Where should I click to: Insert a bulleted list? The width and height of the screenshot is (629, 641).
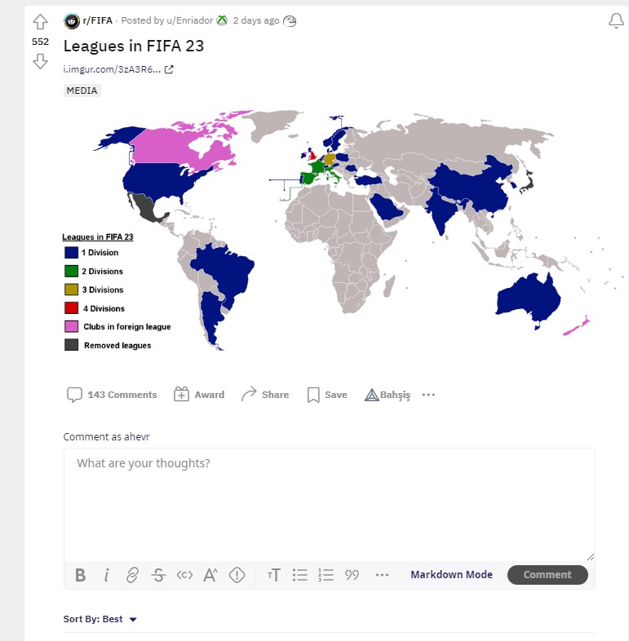coord(300,575)
